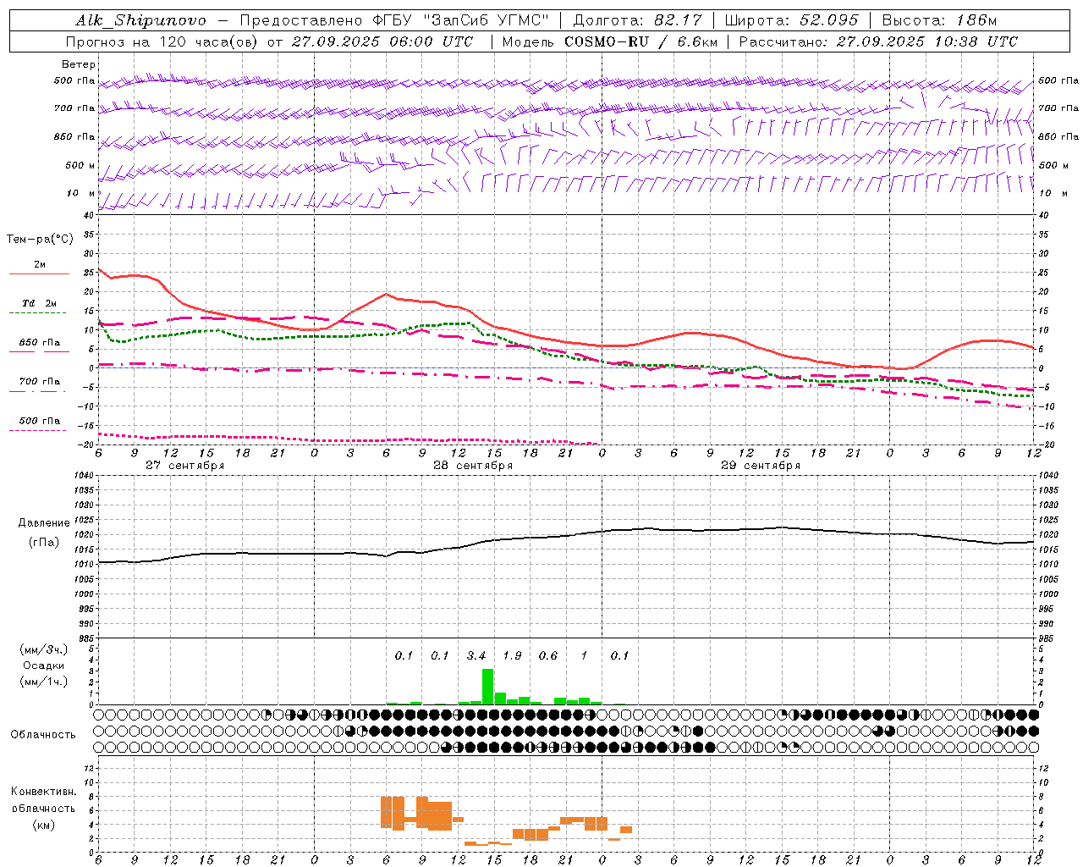Click the 'Осадки' precipitation panel label
The image size is (1083, 867).
click(x=43, y=665)
